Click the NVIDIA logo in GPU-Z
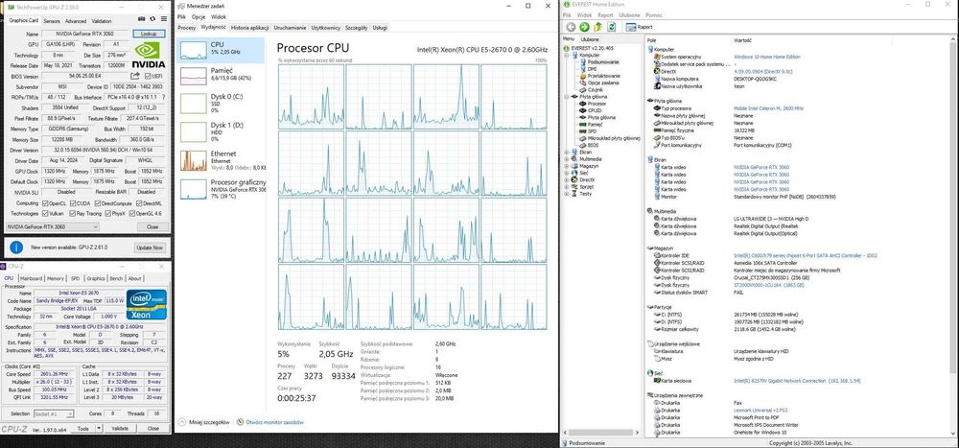This screenshot has width=959, height=448. 149,55
